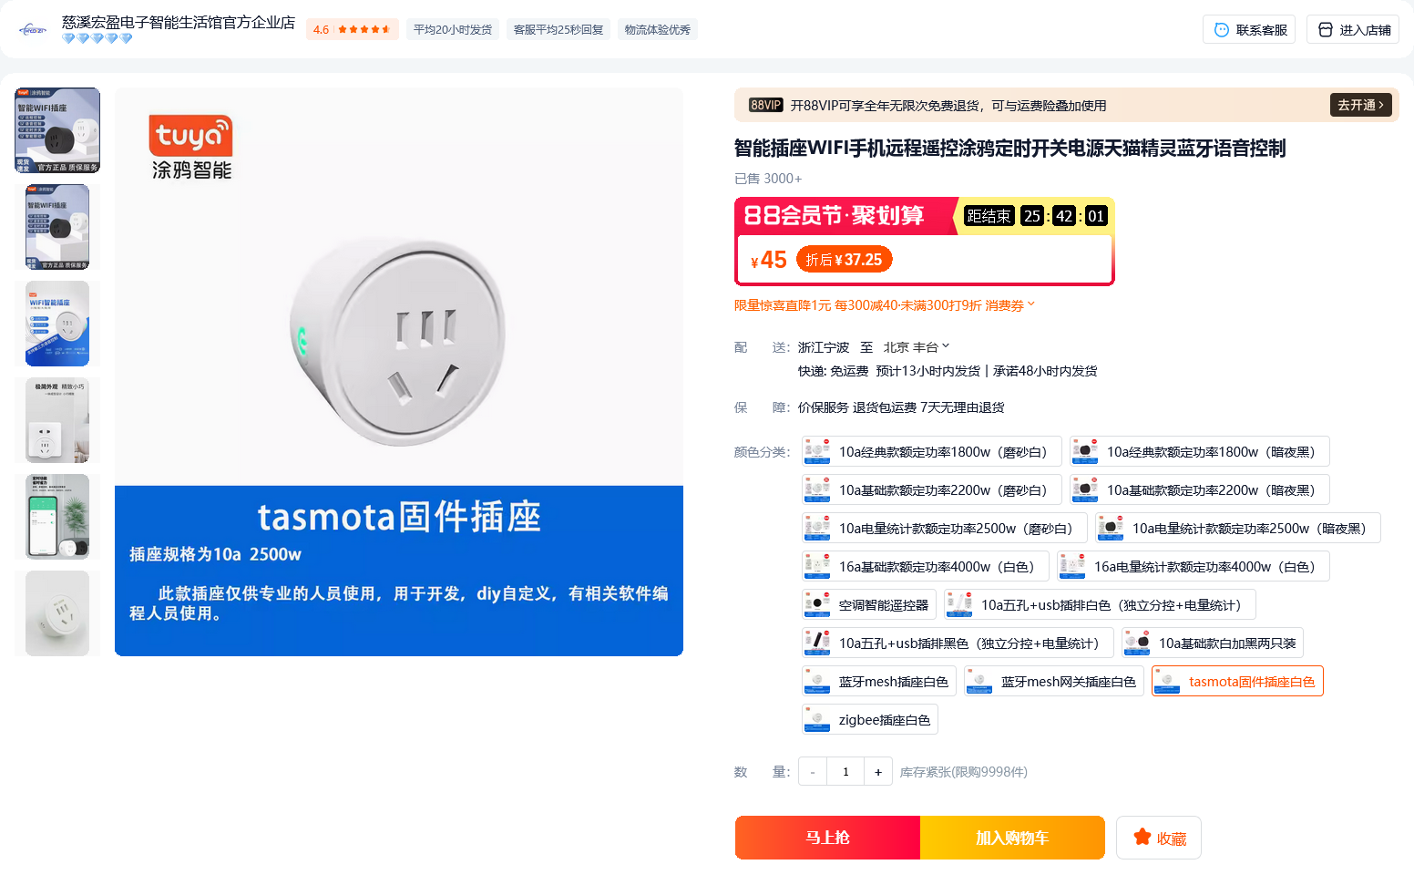Select the 蓝牙mesh插座白色 variant
This screenshot has height=875, width=1414.
pyautogui.click(x=878, y=681)
